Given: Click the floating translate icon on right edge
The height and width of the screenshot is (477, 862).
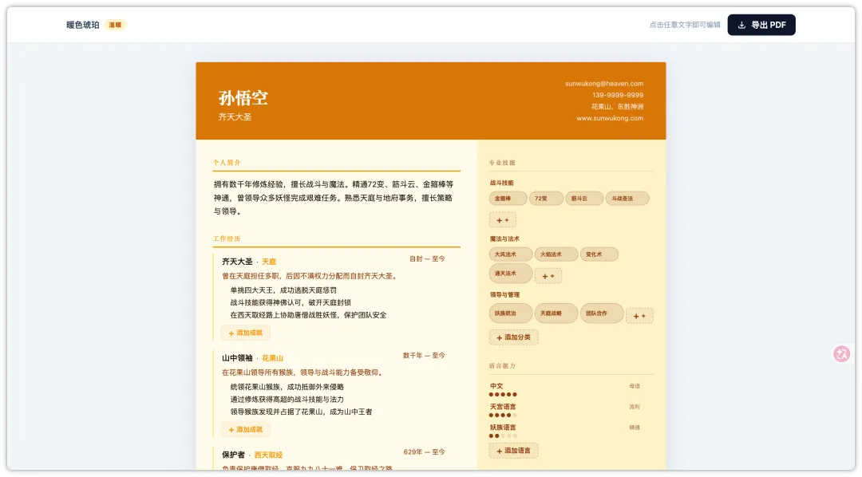Looking at the screenshot, I should pos(841,354).
